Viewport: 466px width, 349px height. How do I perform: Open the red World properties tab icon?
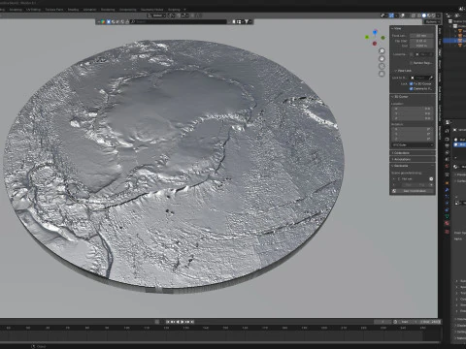click(x=448, y=166)
